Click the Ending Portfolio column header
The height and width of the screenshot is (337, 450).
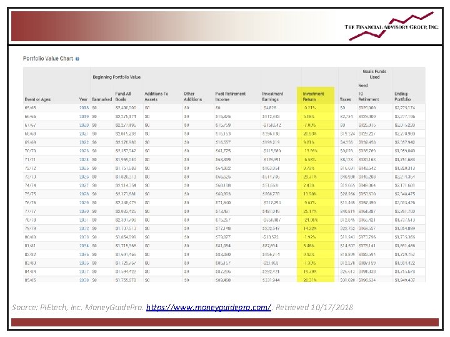(402, 97)
